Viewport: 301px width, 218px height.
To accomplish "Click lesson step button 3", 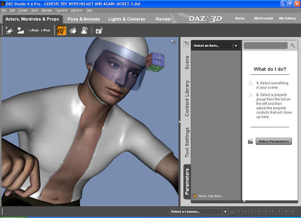I will point(252,211).
